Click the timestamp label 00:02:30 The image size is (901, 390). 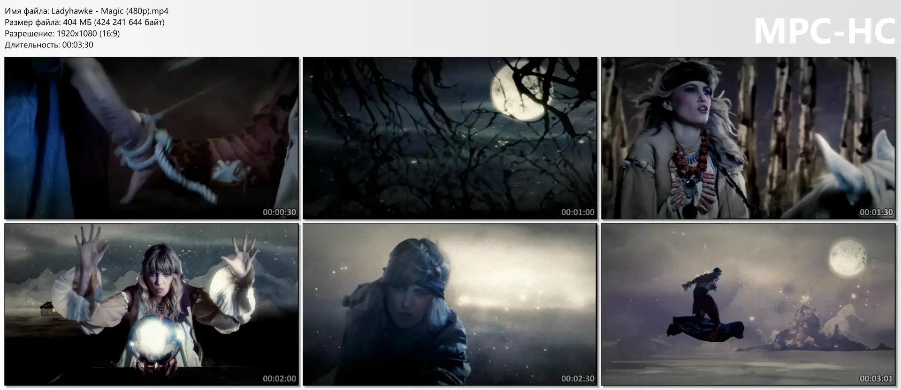(578, 379)
